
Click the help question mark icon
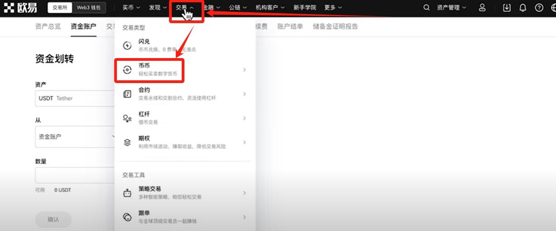point(539,8)
